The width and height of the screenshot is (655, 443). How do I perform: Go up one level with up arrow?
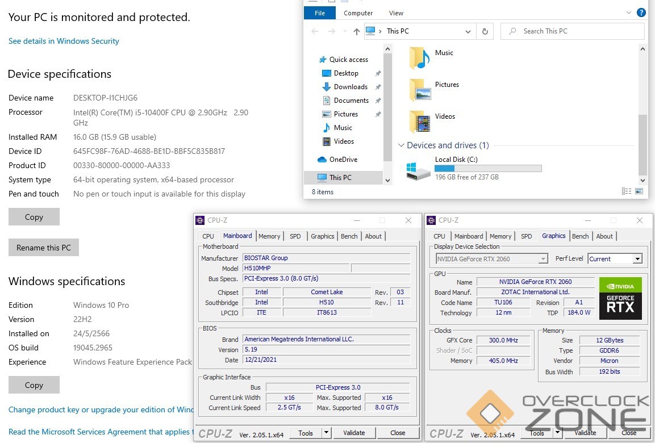[356, 31]
